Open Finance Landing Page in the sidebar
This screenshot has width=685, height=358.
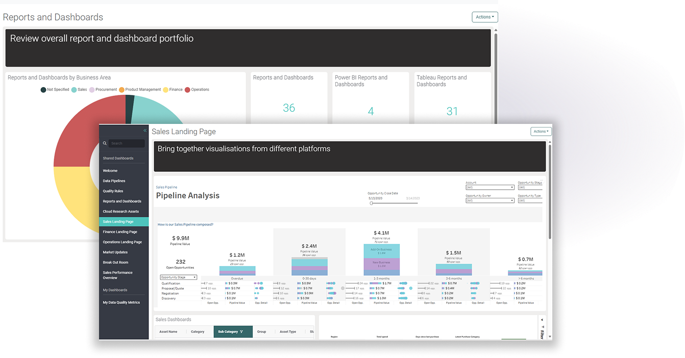pyautogui.click(x=120, y=232)
